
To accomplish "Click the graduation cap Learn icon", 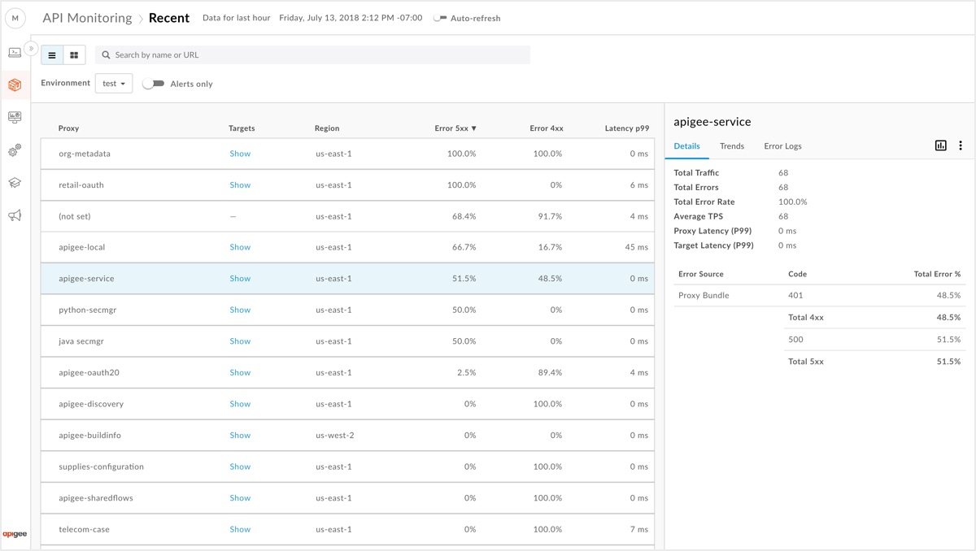I will coord(15,183).
